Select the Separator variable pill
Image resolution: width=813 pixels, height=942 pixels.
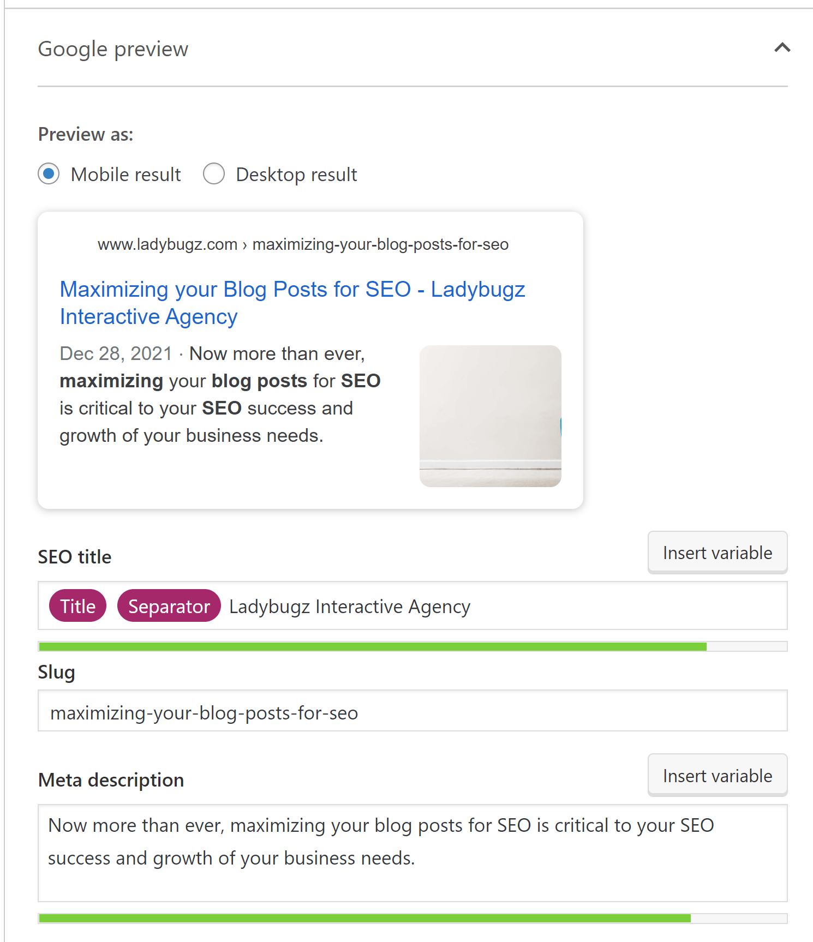pos(169,605)
